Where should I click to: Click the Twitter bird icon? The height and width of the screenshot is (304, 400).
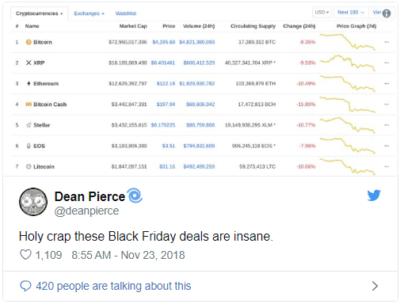pyautogui.click(x=374, y=196)
